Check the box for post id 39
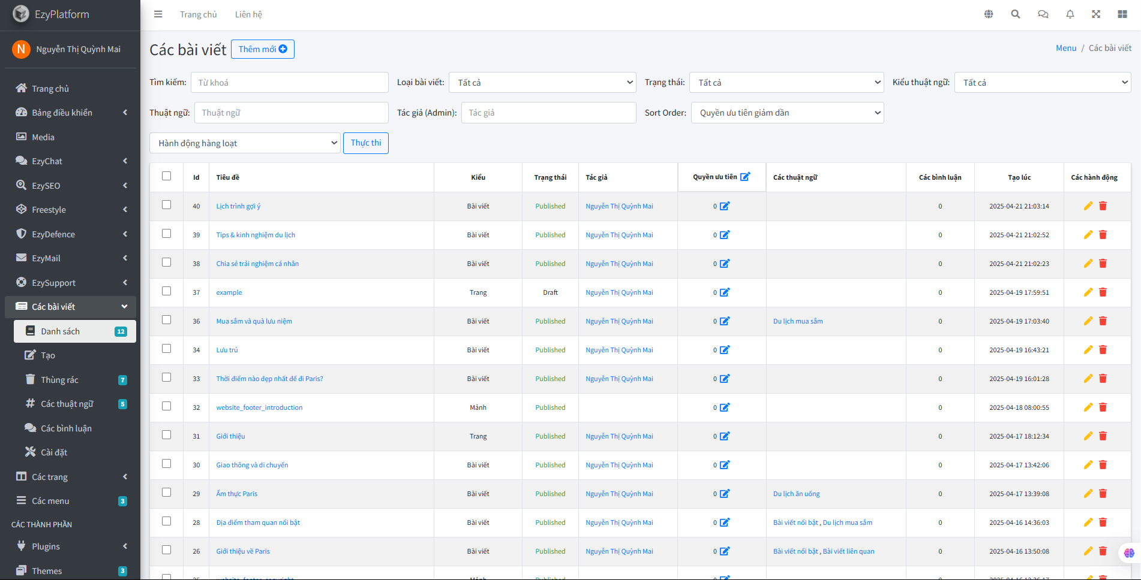 pyautogui.click(x=166, y=234)
